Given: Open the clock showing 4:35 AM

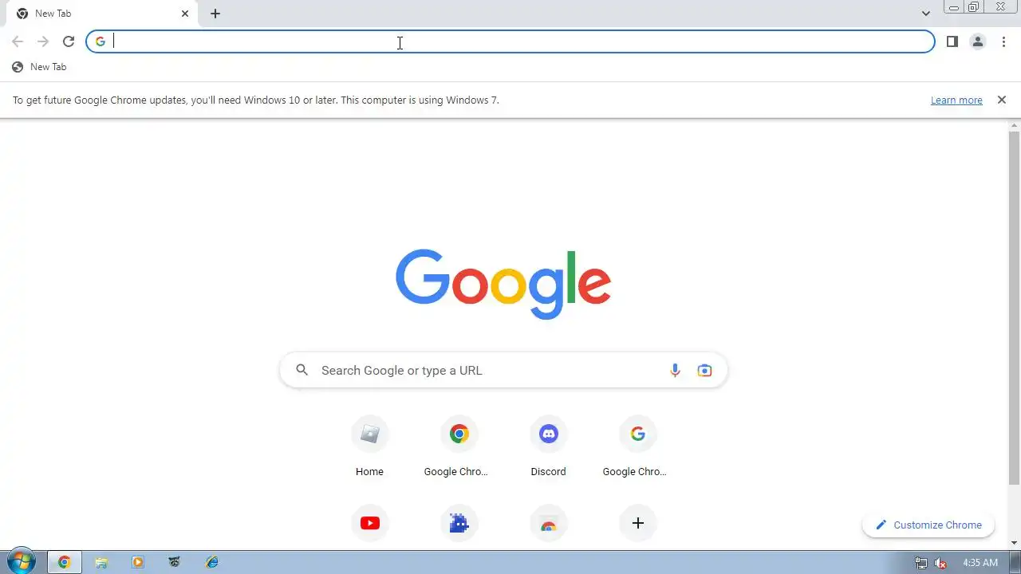Looking at the screenshot, I should (980, 563).
